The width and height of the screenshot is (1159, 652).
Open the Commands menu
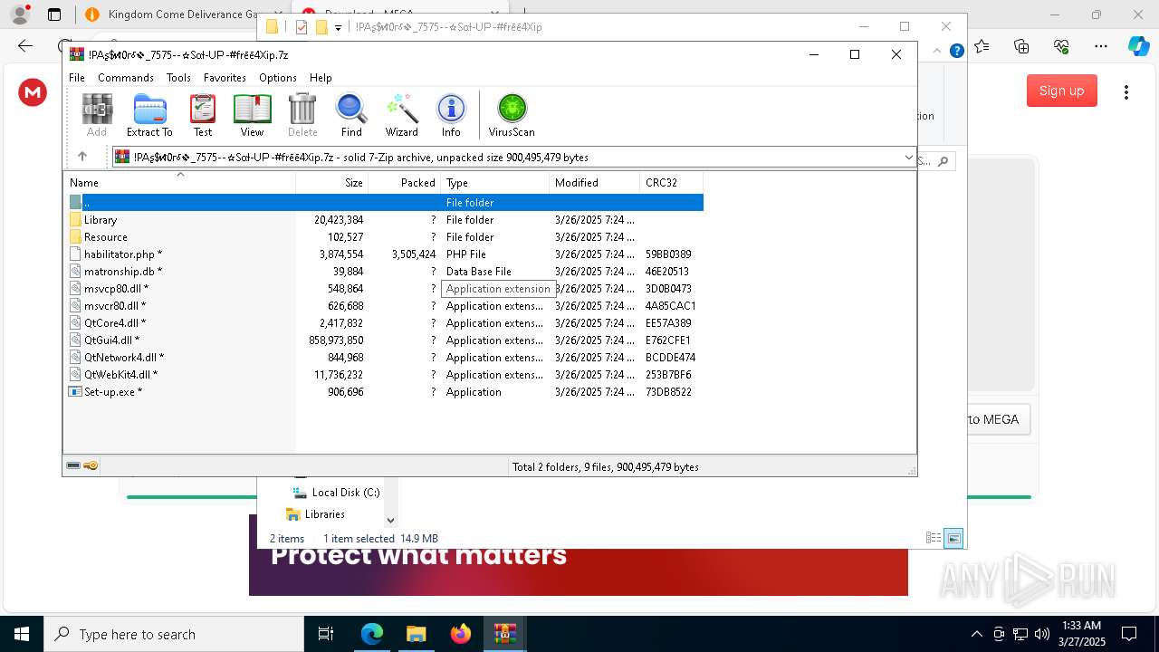pos(126,78)
